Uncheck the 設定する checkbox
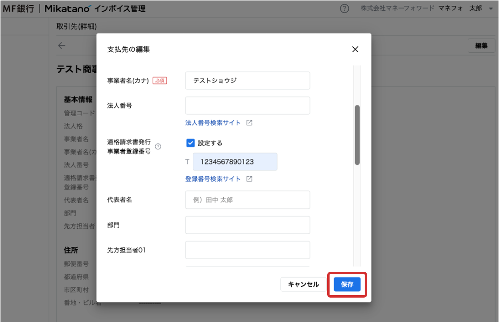499x322 pixels. coord(190,143)
